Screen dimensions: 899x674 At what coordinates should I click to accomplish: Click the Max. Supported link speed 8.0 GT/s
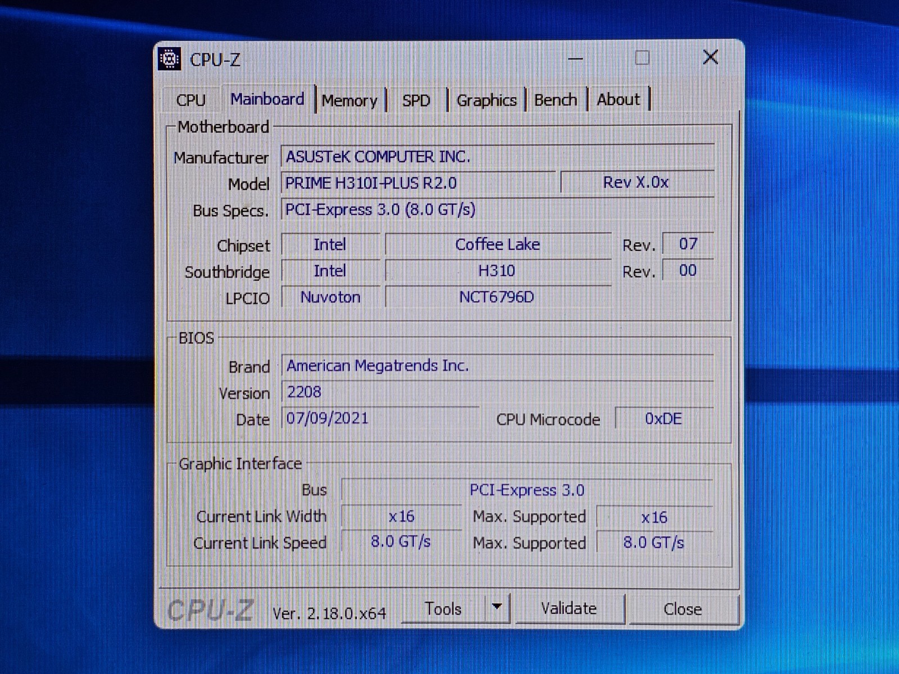(x=655, y=543)
